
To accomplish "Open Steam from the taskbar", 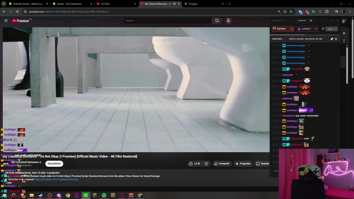I will tap(41, 195).
